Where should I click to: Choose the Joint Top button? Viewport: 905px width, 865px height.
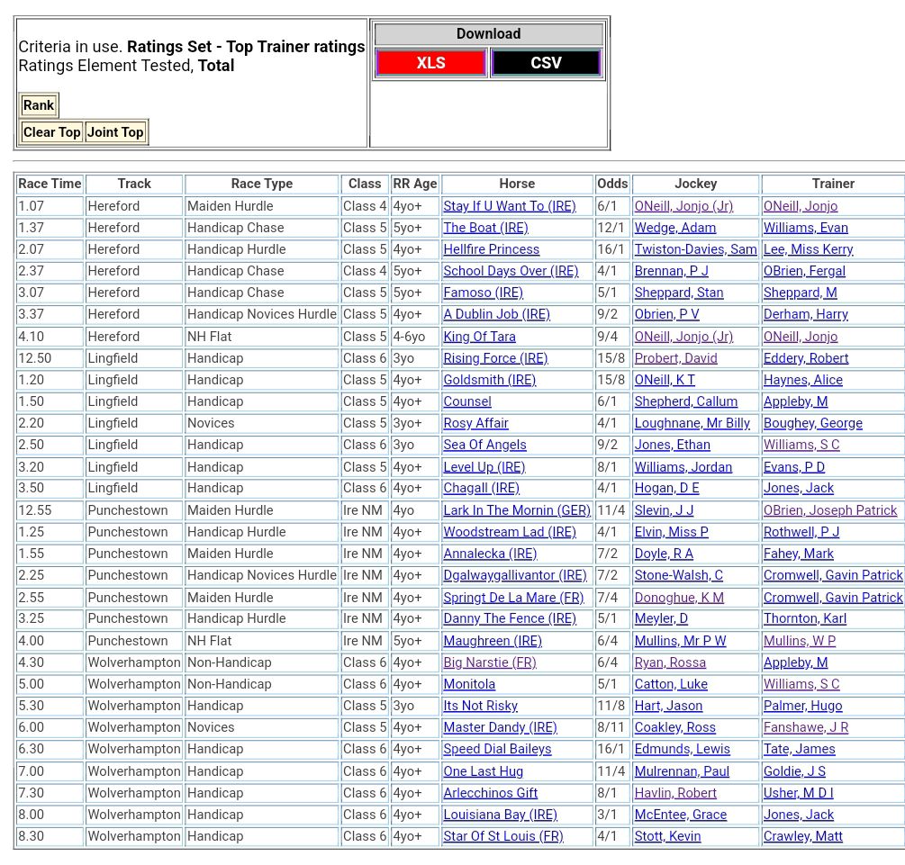pyautogui.click(x=115, y=132)
